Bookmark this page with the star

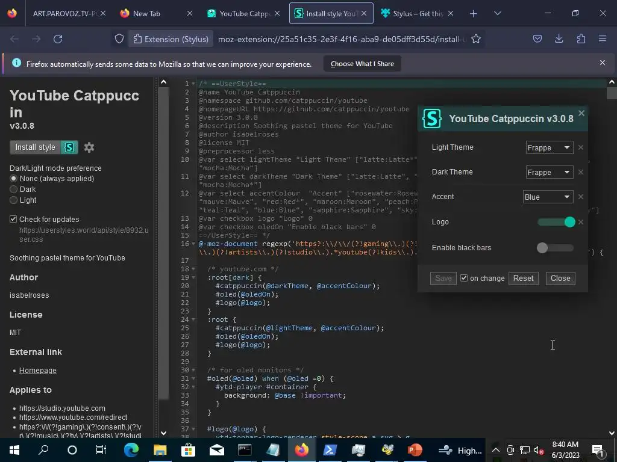pyautogui.click(x=476, y=39)
